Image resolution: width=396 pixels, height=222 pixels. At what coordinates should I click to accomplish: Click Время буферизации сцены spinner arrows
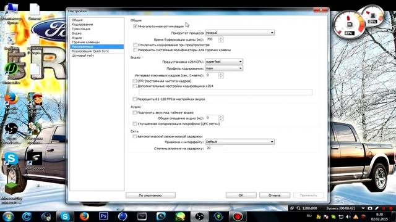point(221,39)
